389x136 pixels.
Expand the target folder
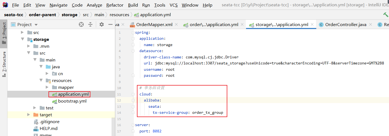(29, 115)
